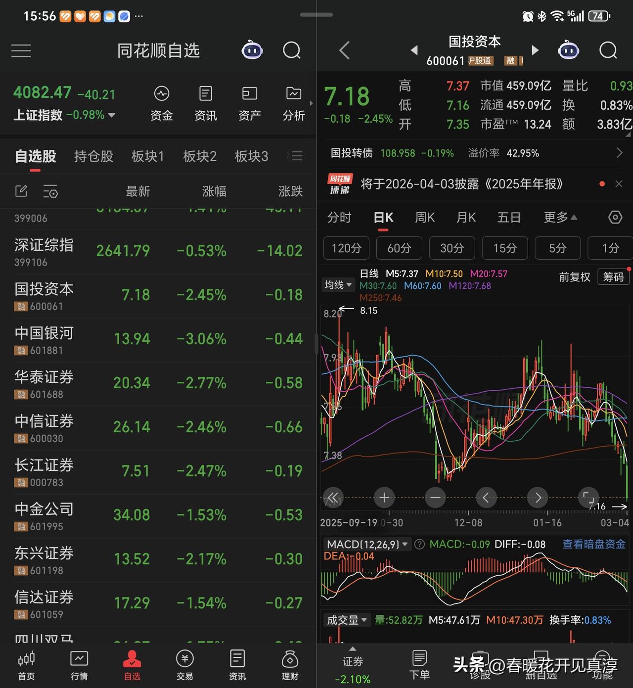
Task: Open the 成交量 indicator dropdown
Action: [348, 620]
